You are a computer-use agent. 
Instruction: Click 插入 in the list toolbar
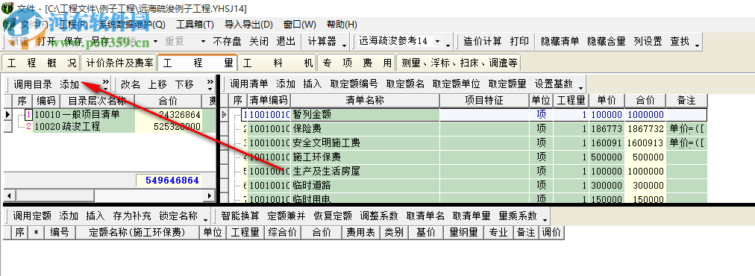(312, 84)
